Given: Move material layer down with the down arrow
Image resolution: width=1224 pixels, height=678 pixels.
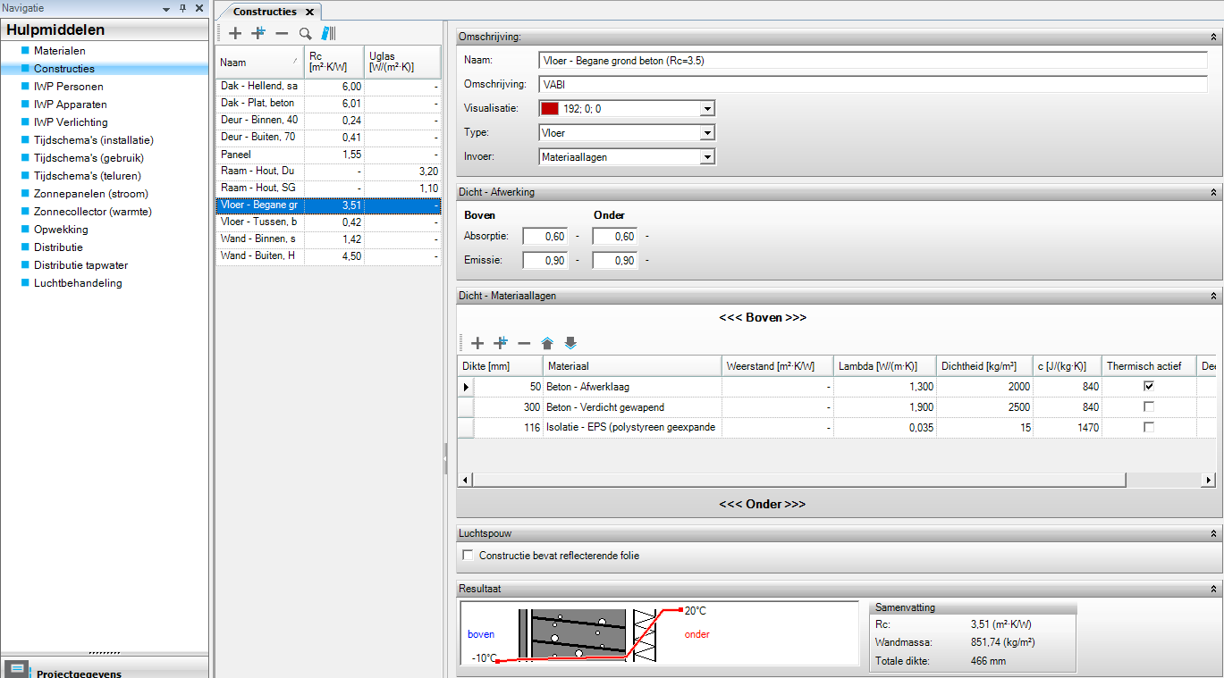Looking at the screenshot, I should tap(570, 343).
